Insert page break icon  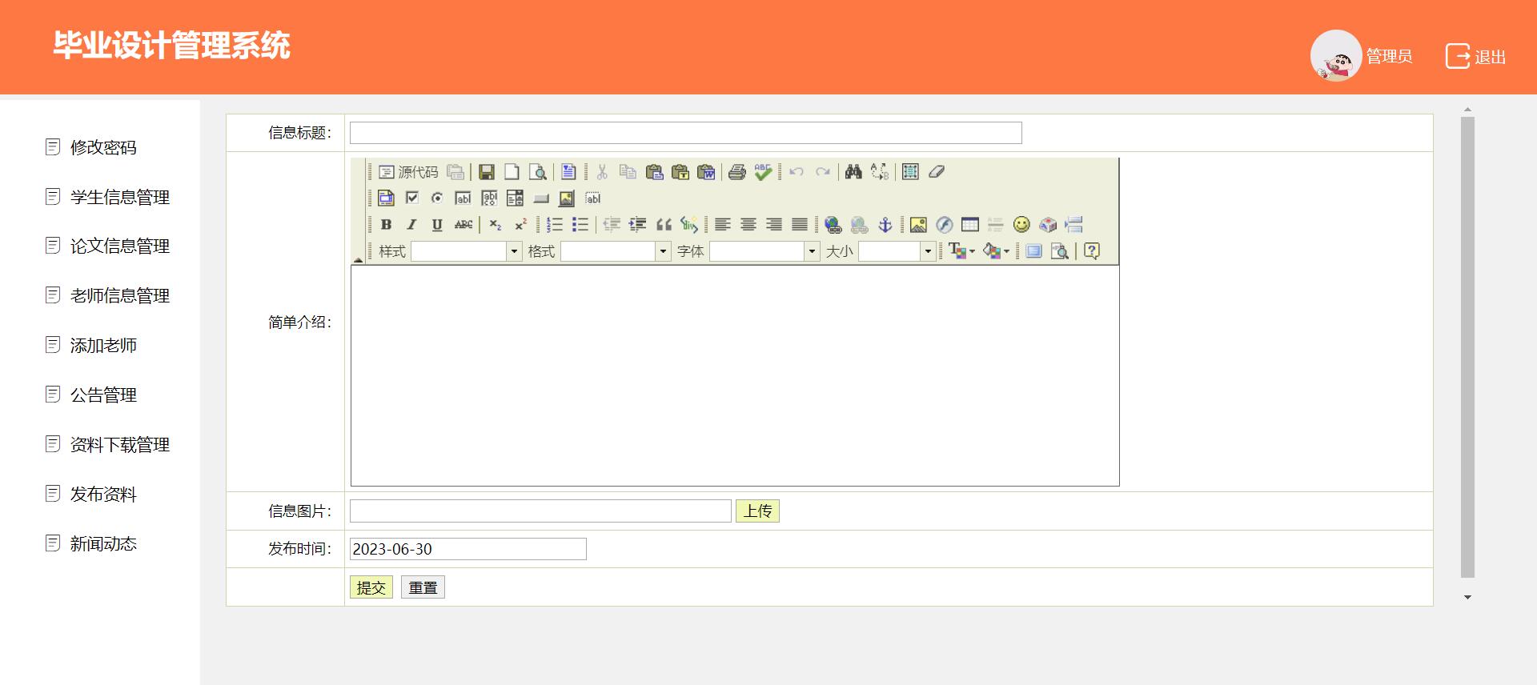point(1074,225)
